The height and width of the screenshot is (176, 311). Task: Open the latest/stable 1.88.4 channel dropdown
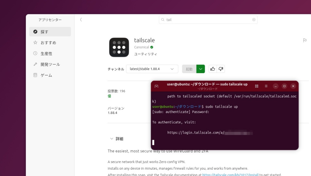click(152, 69)
